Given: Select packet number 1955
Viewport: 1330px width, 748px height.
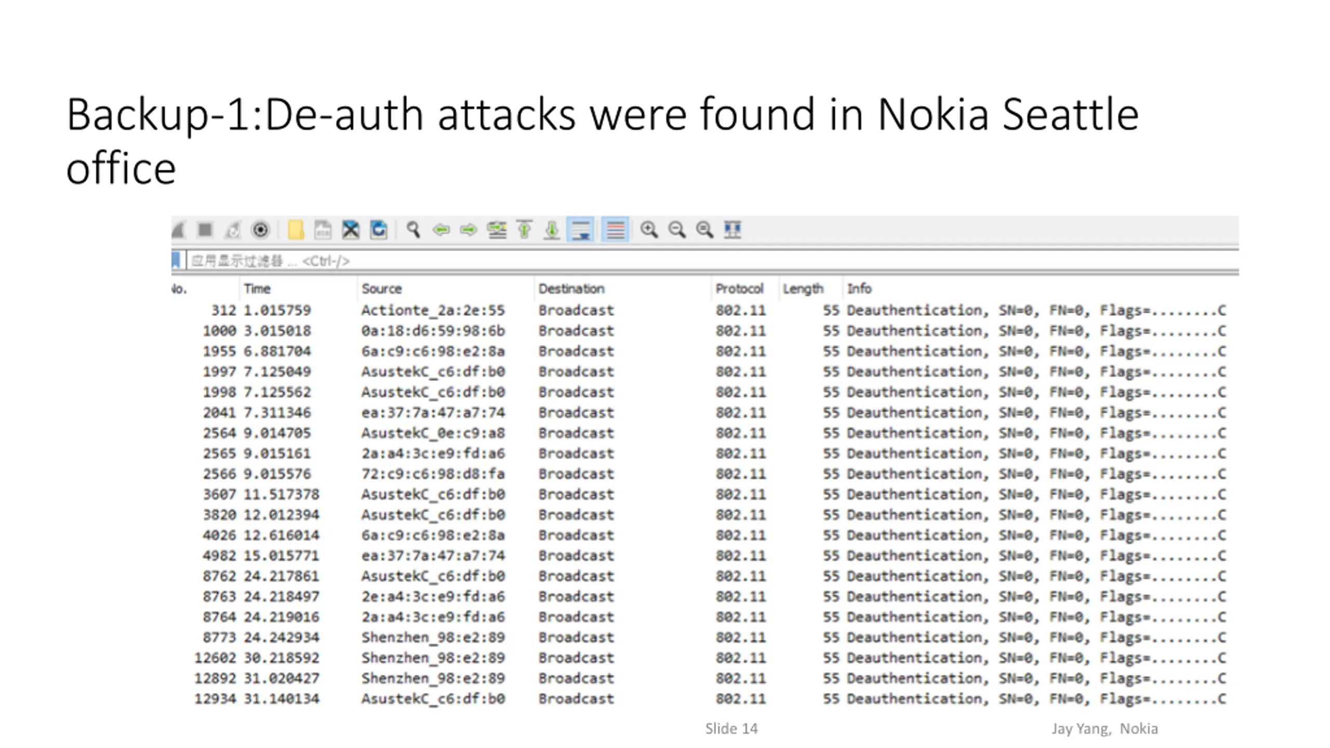Looking at the screenshot, I should [x=219, y=352].
